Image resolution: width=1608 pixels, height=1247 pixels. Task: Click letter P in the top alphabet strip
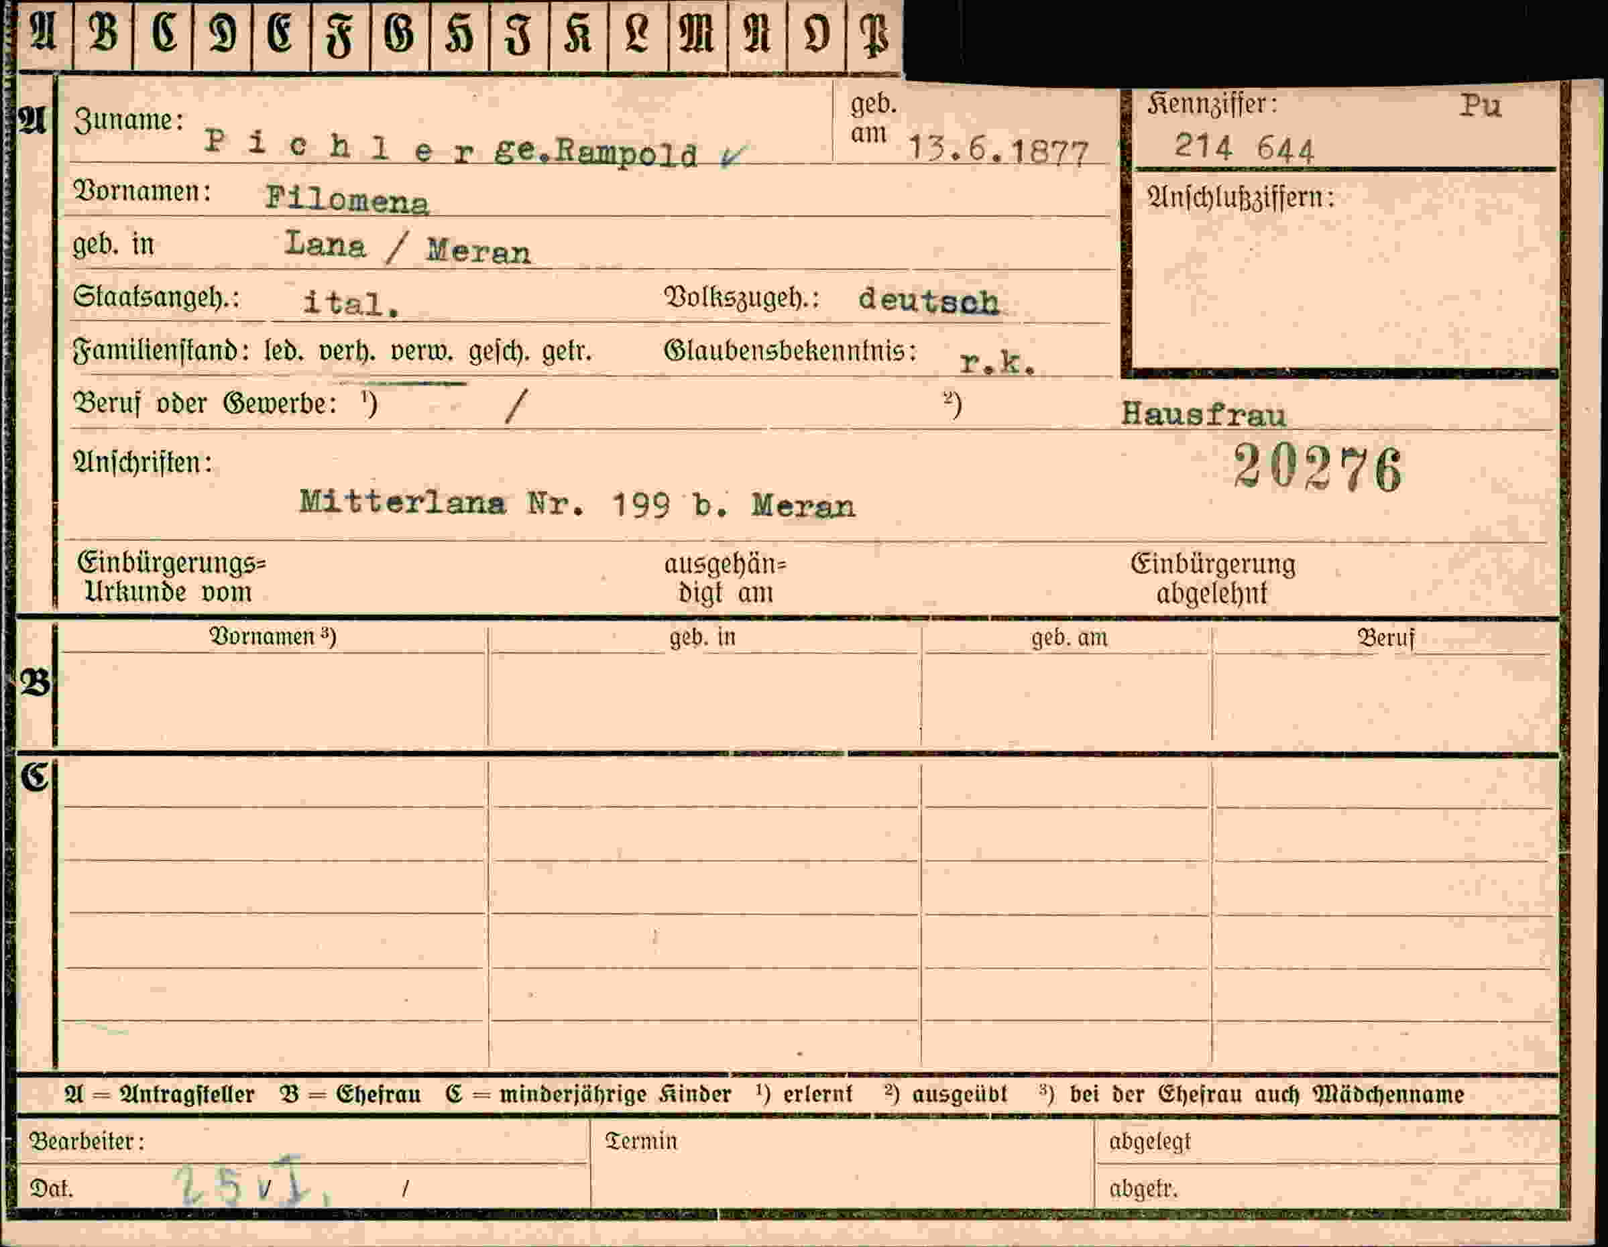click(874, 35)
